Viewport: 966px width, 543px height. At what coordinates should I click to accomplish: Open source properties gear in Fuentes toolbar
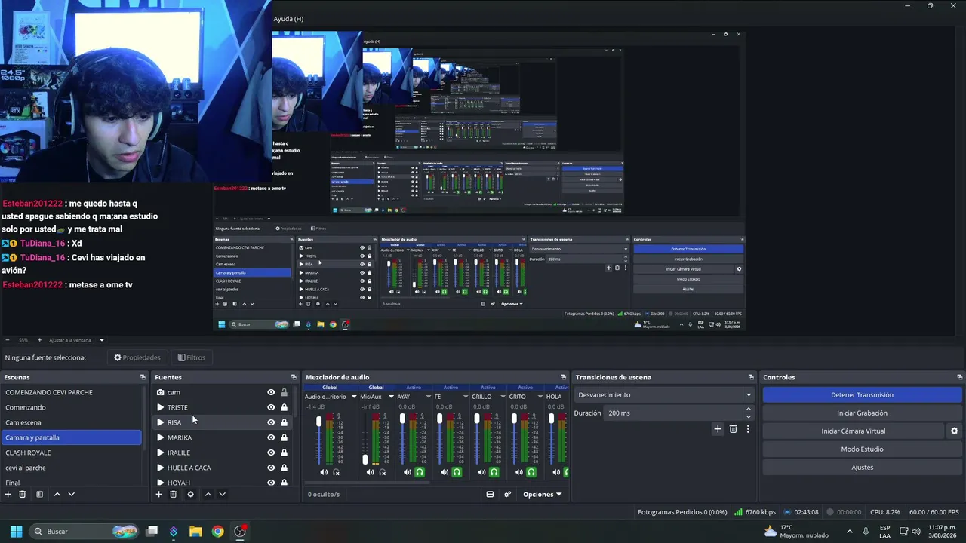[x=190, y=494]
